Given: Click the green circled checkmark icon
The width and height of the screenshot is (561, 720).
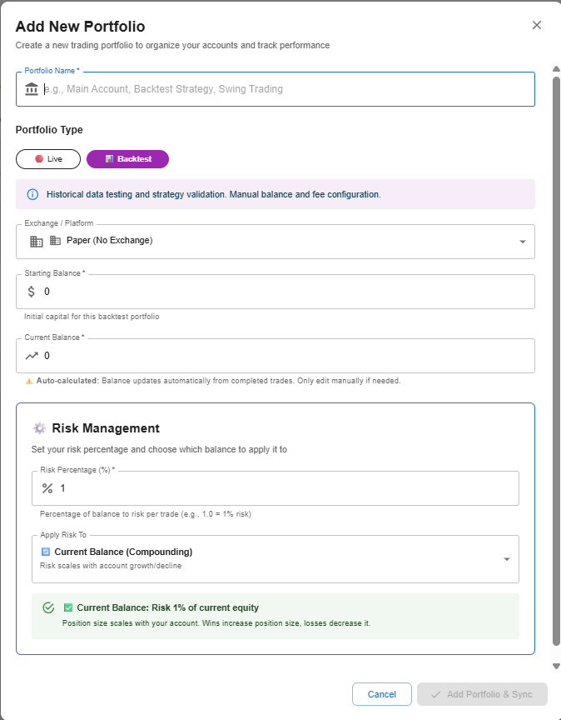Looking at the screenshot, I should click(x=48, y=607).
